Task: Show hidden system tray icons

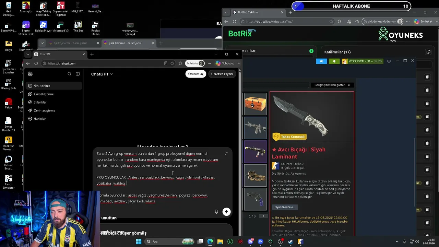Action: click(x=397, y=242)
